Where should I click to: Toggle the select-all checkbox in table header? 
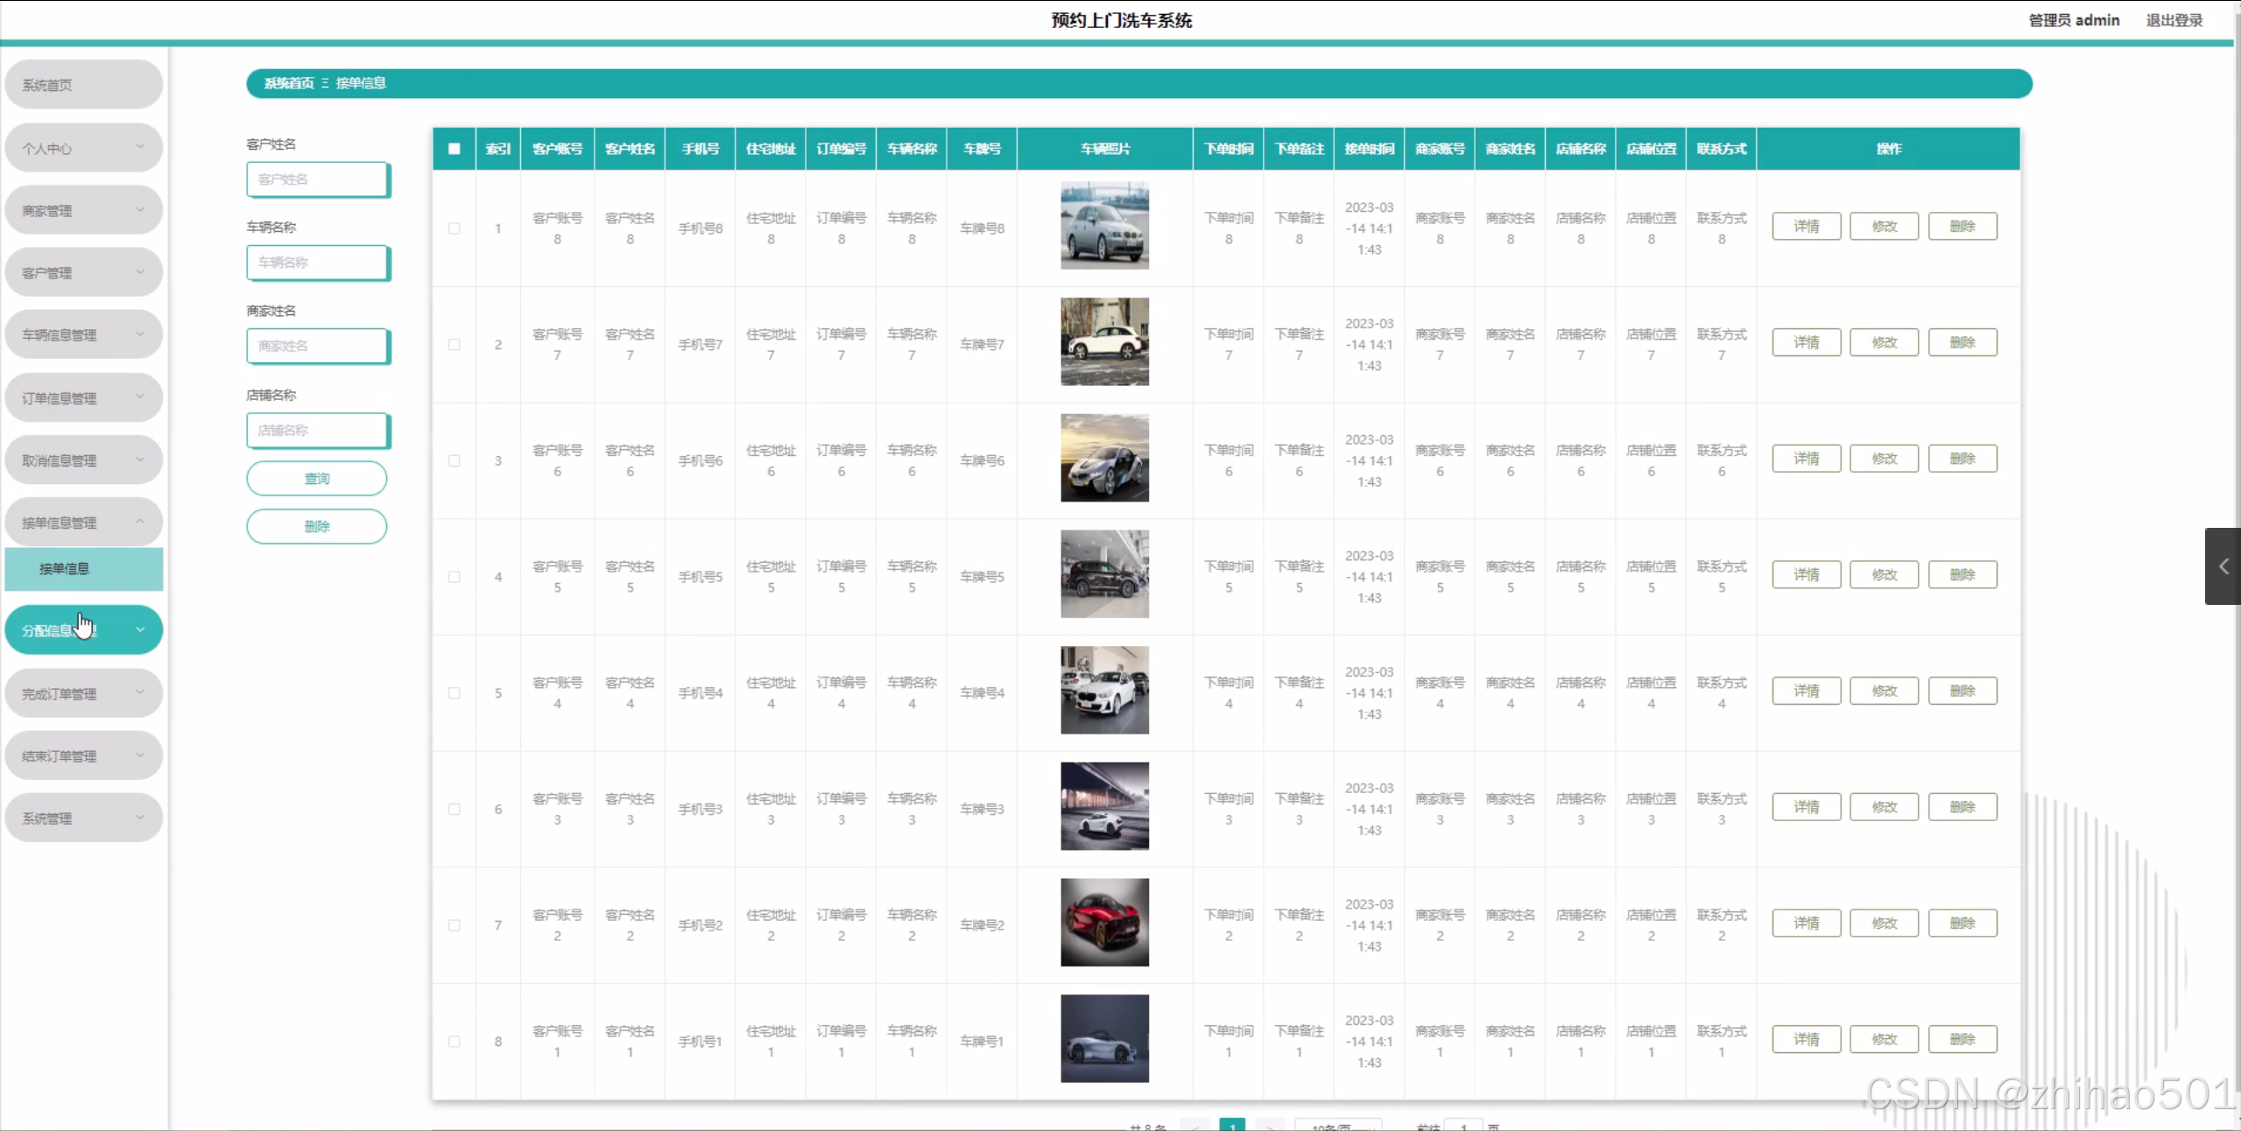[x=454, y=149]
